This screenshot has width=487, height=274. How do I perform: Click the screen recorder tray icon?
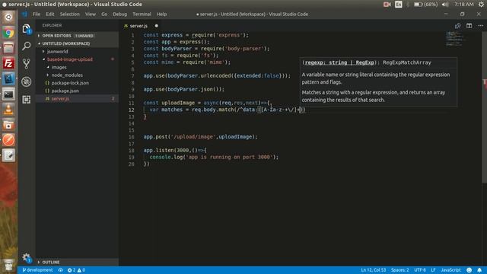387,5
